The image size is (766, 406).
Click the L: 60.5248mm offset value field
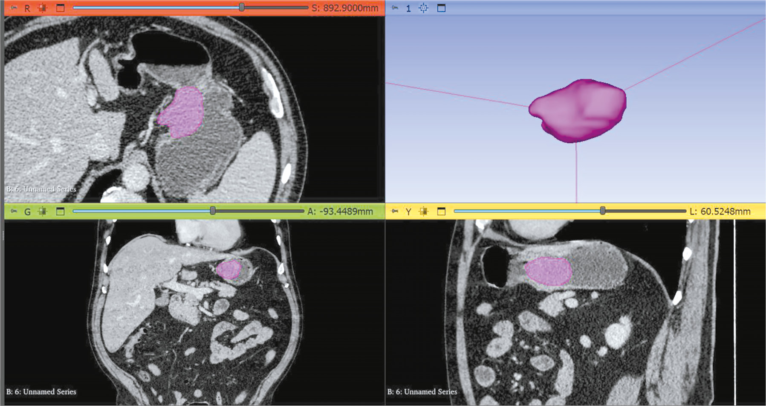(720, 212)
